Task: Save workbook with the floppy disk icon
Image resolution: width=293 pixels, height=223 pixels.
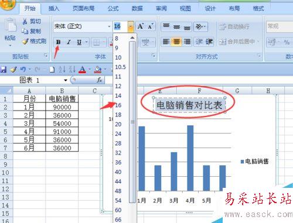Action: coord(3,70)
